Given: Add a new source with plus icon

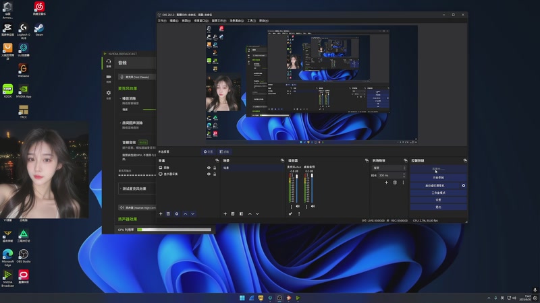Looking at the screenshot, I should click(159, 213).
